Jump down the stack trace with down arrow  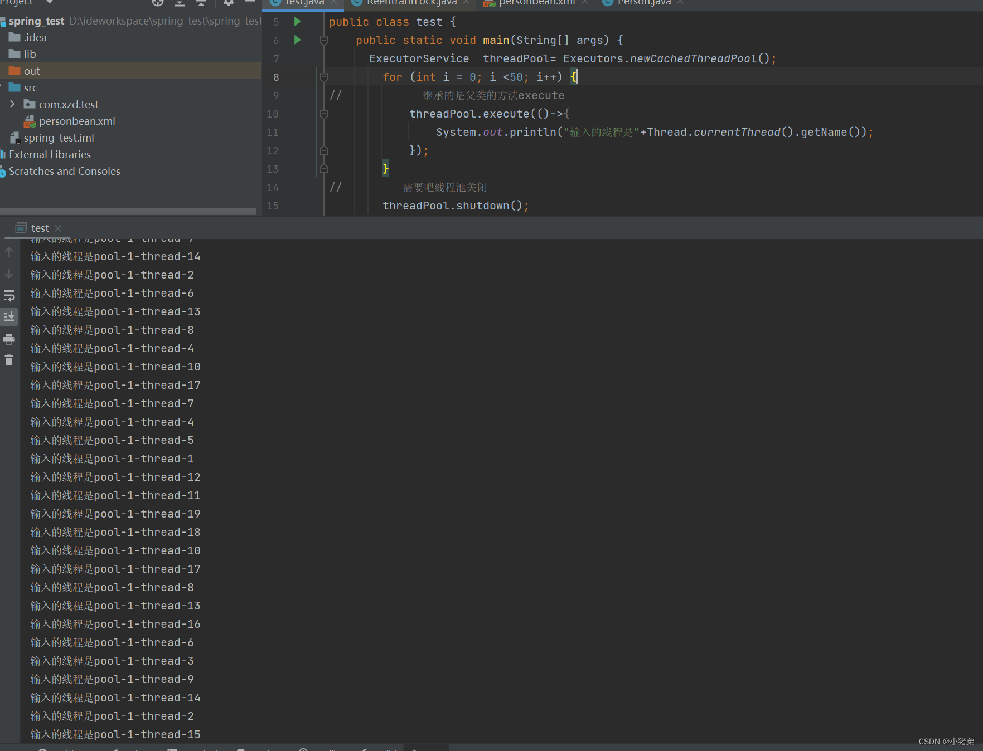point(9,274)
